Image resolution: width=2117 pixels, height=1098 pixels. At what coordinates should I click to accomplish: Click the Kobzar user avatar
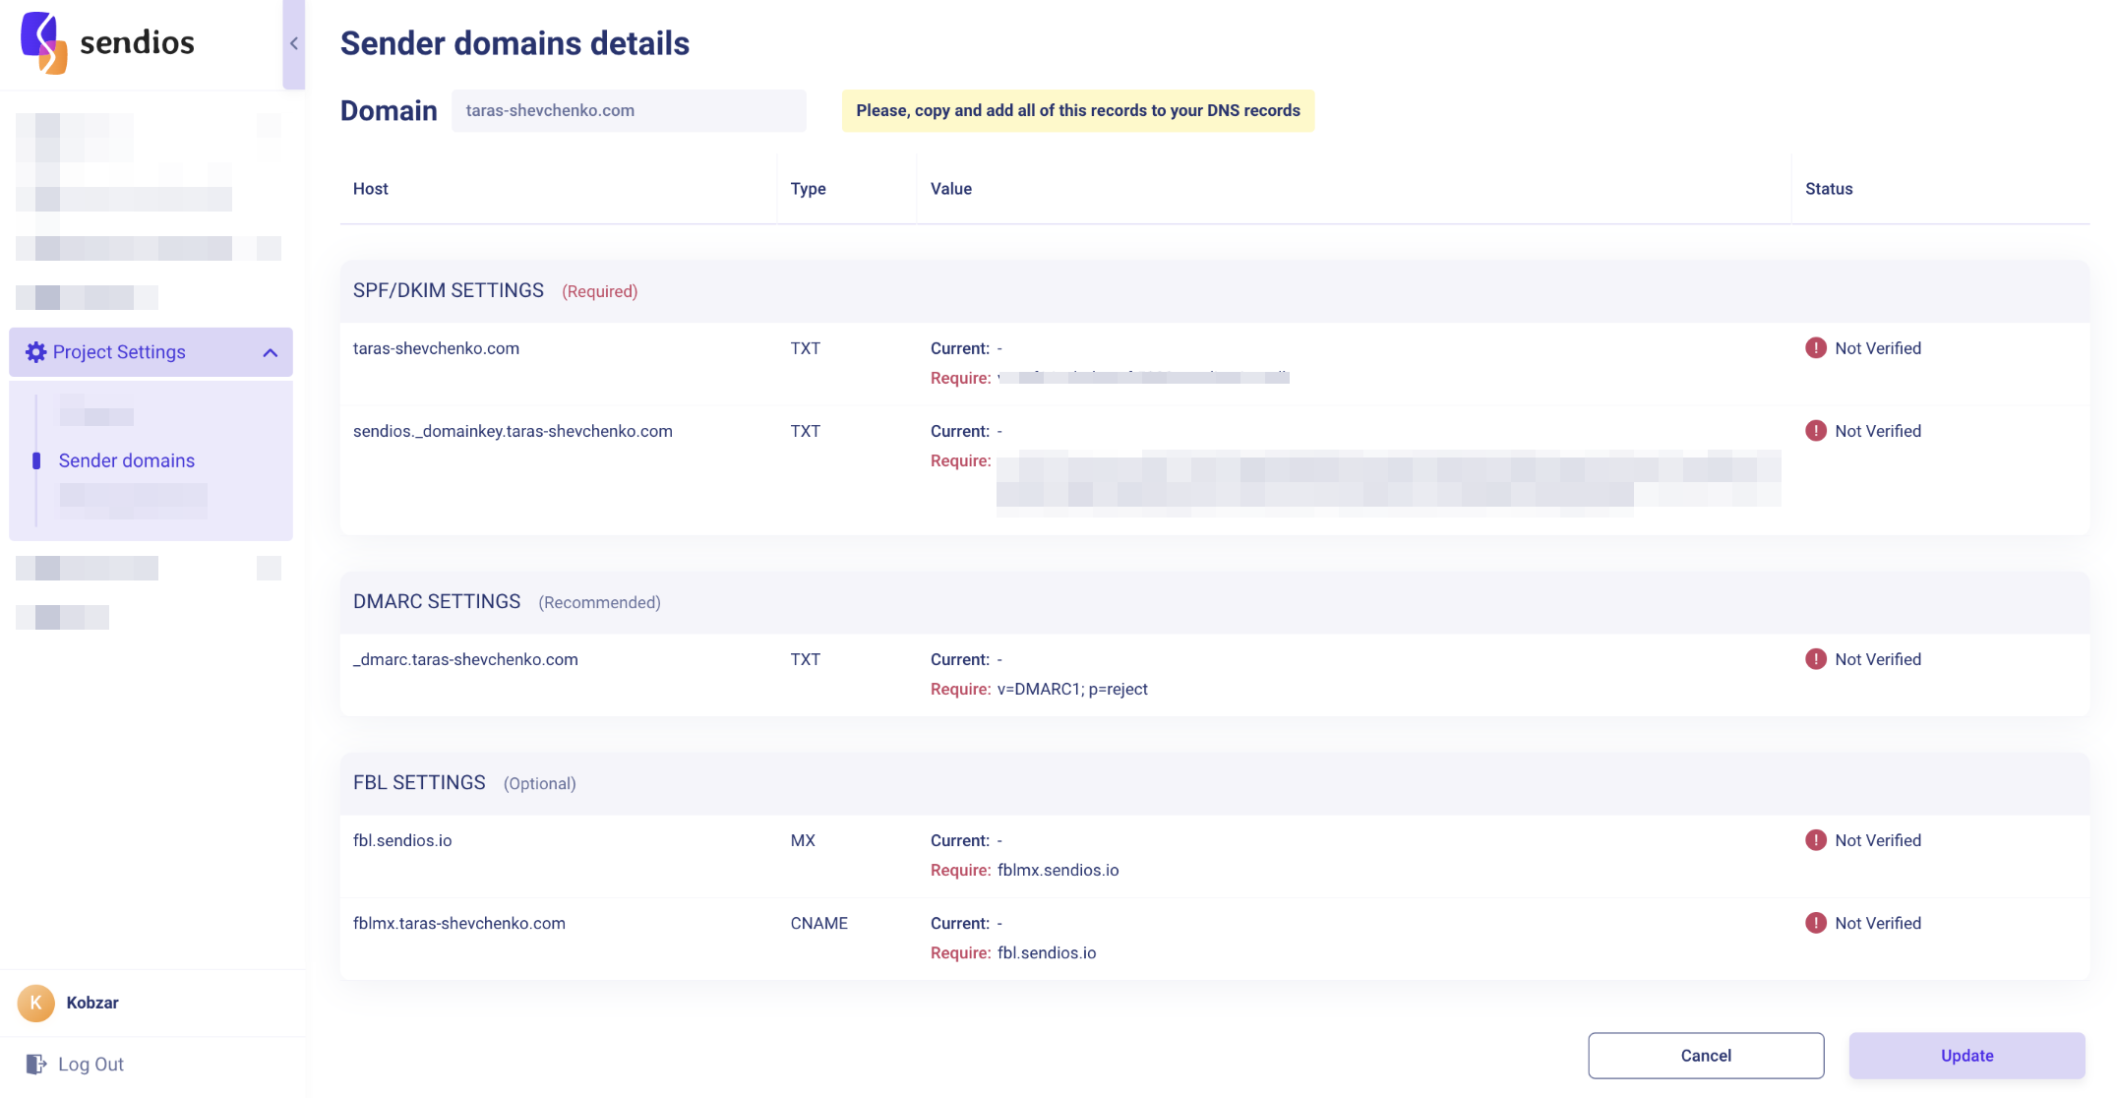pos(36,1003)
